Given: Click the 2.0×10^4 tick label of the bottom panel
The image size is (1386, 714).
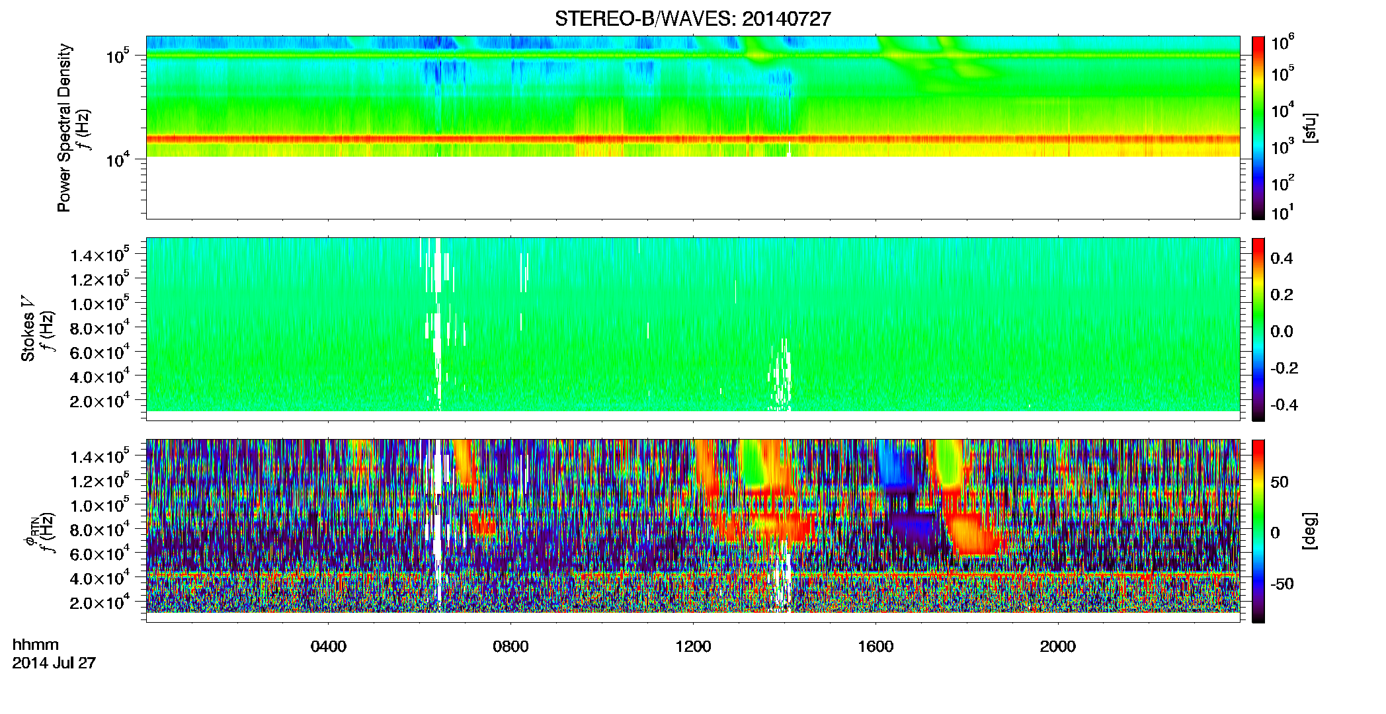Looking at the screenshot, I should pyautogui.click(x=100, y=602).
